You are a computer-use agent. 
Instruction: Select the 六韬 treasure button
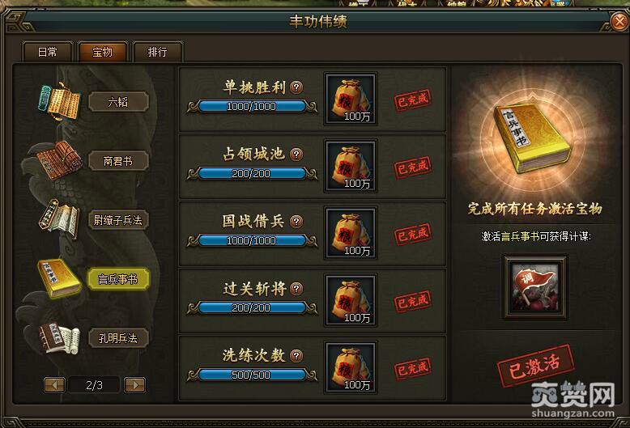point(118,102)
